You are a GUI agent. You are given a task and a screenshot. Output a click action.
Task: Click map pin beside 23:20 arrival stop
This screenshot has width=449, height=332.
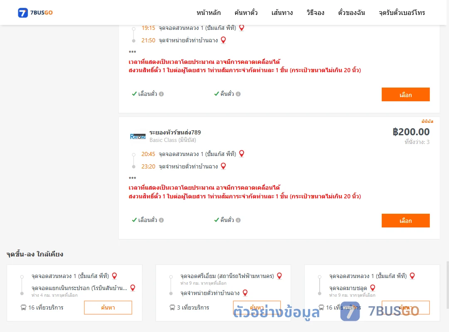tap(223, 166)
